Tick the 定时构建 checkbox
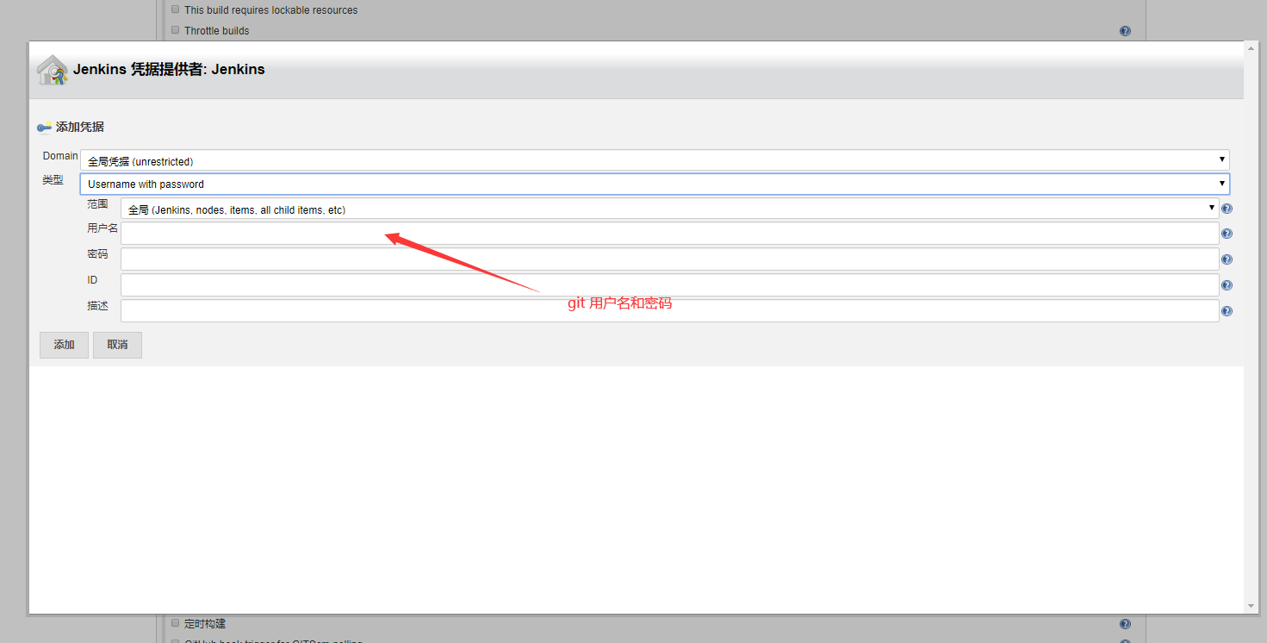The width and height of the screenshot is (1267, 643). click(x=176, y=622)
